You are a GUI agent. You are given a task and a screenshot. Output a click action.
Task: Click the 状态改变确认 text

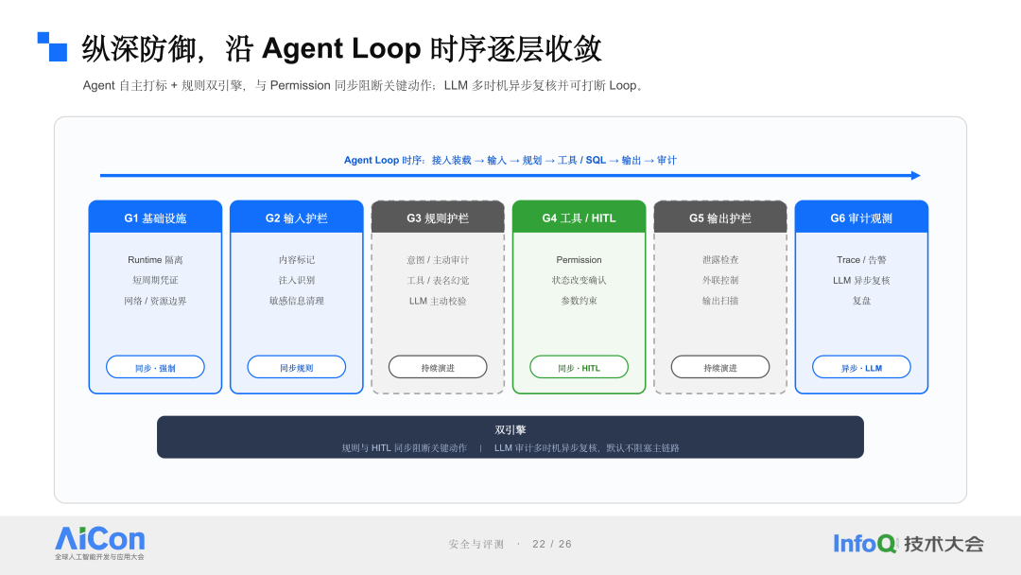point(579,280)
